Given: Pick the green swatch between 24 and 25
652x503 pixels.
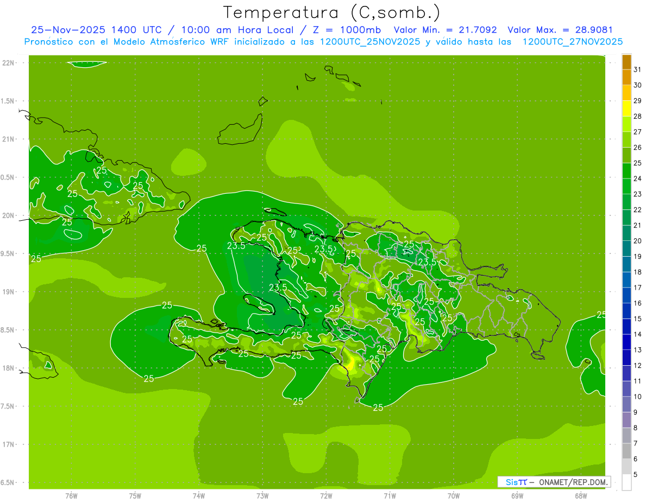Looking at the screenshot, I should (x=626, y=171).
